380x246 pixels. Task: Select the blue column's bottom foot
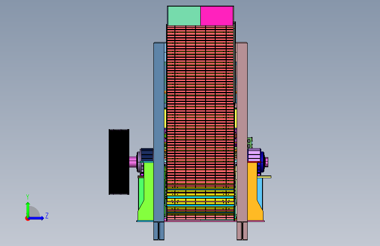159,231
